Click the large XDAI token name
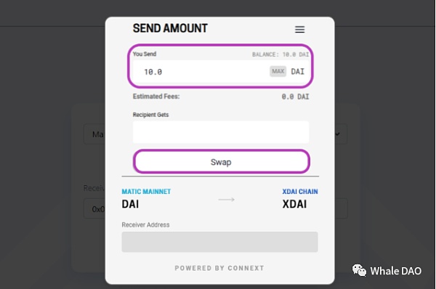The height and width of the screenshot is (289, 436). click(x=295, y=204)
